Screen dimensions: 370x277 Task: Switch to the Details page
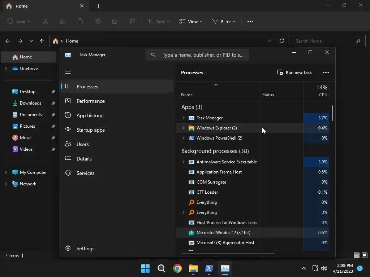(x=117, y=159)
